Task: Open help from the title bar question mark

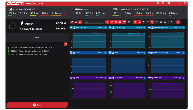Action: (x=163, y=3)
